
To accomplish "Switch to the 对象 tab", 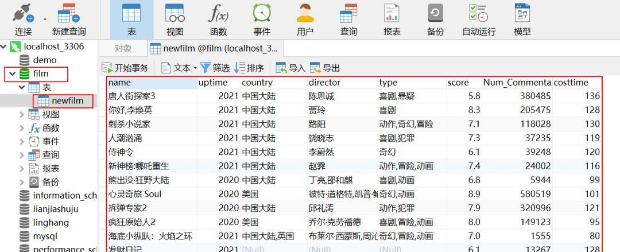I will (x=123, y=49).
